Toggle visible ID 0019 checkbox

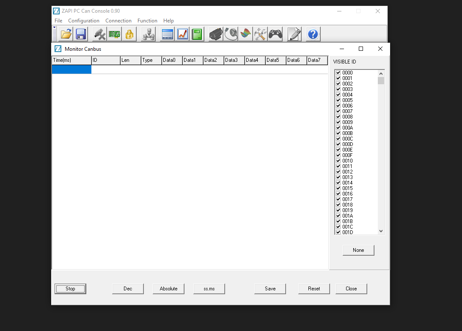pos(338,210)
